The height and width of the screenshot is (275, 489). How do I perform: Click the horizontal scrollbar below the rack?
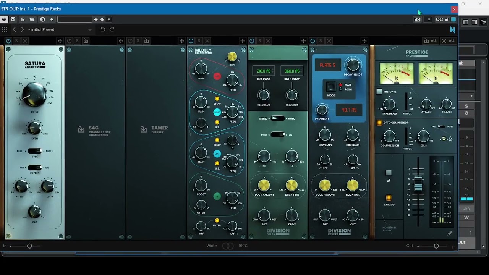[x=206, y=253]
